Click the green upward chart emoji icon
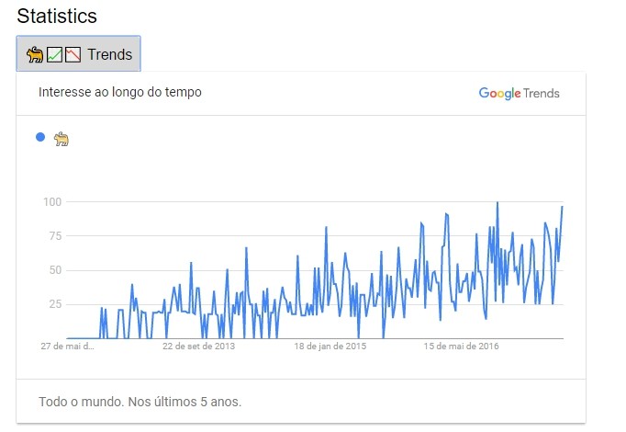 55,54
